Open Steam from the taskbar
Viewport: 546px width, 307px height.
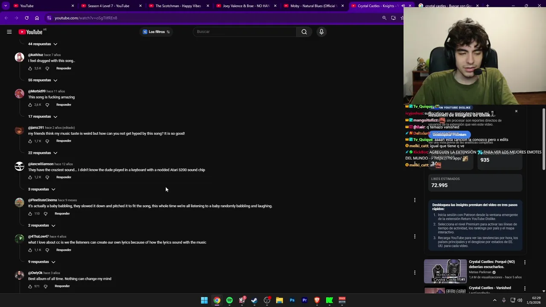coord(254,300)
